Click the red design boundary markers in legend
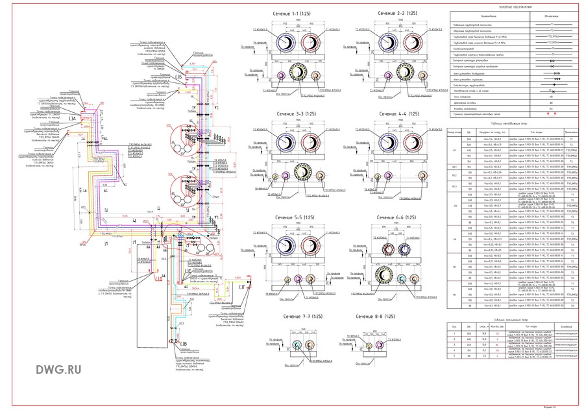Viewport: 584px width, 412px height. (x=552, y=114)
